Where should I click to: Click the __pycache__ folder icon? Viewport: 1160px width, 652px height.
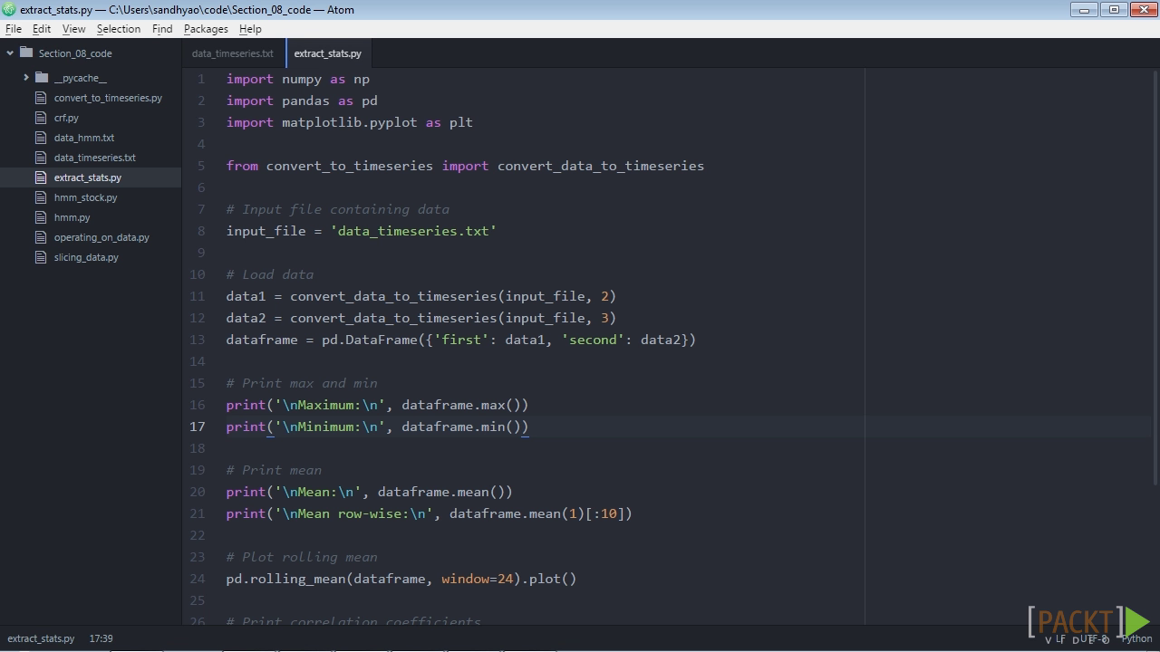coord(42,78)
